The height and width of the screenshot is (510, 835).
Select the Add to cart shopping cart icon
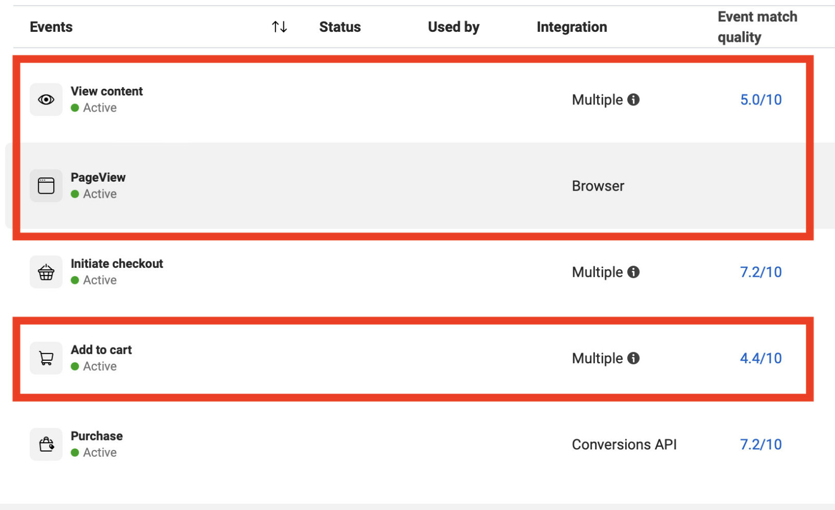pos(46,358)
